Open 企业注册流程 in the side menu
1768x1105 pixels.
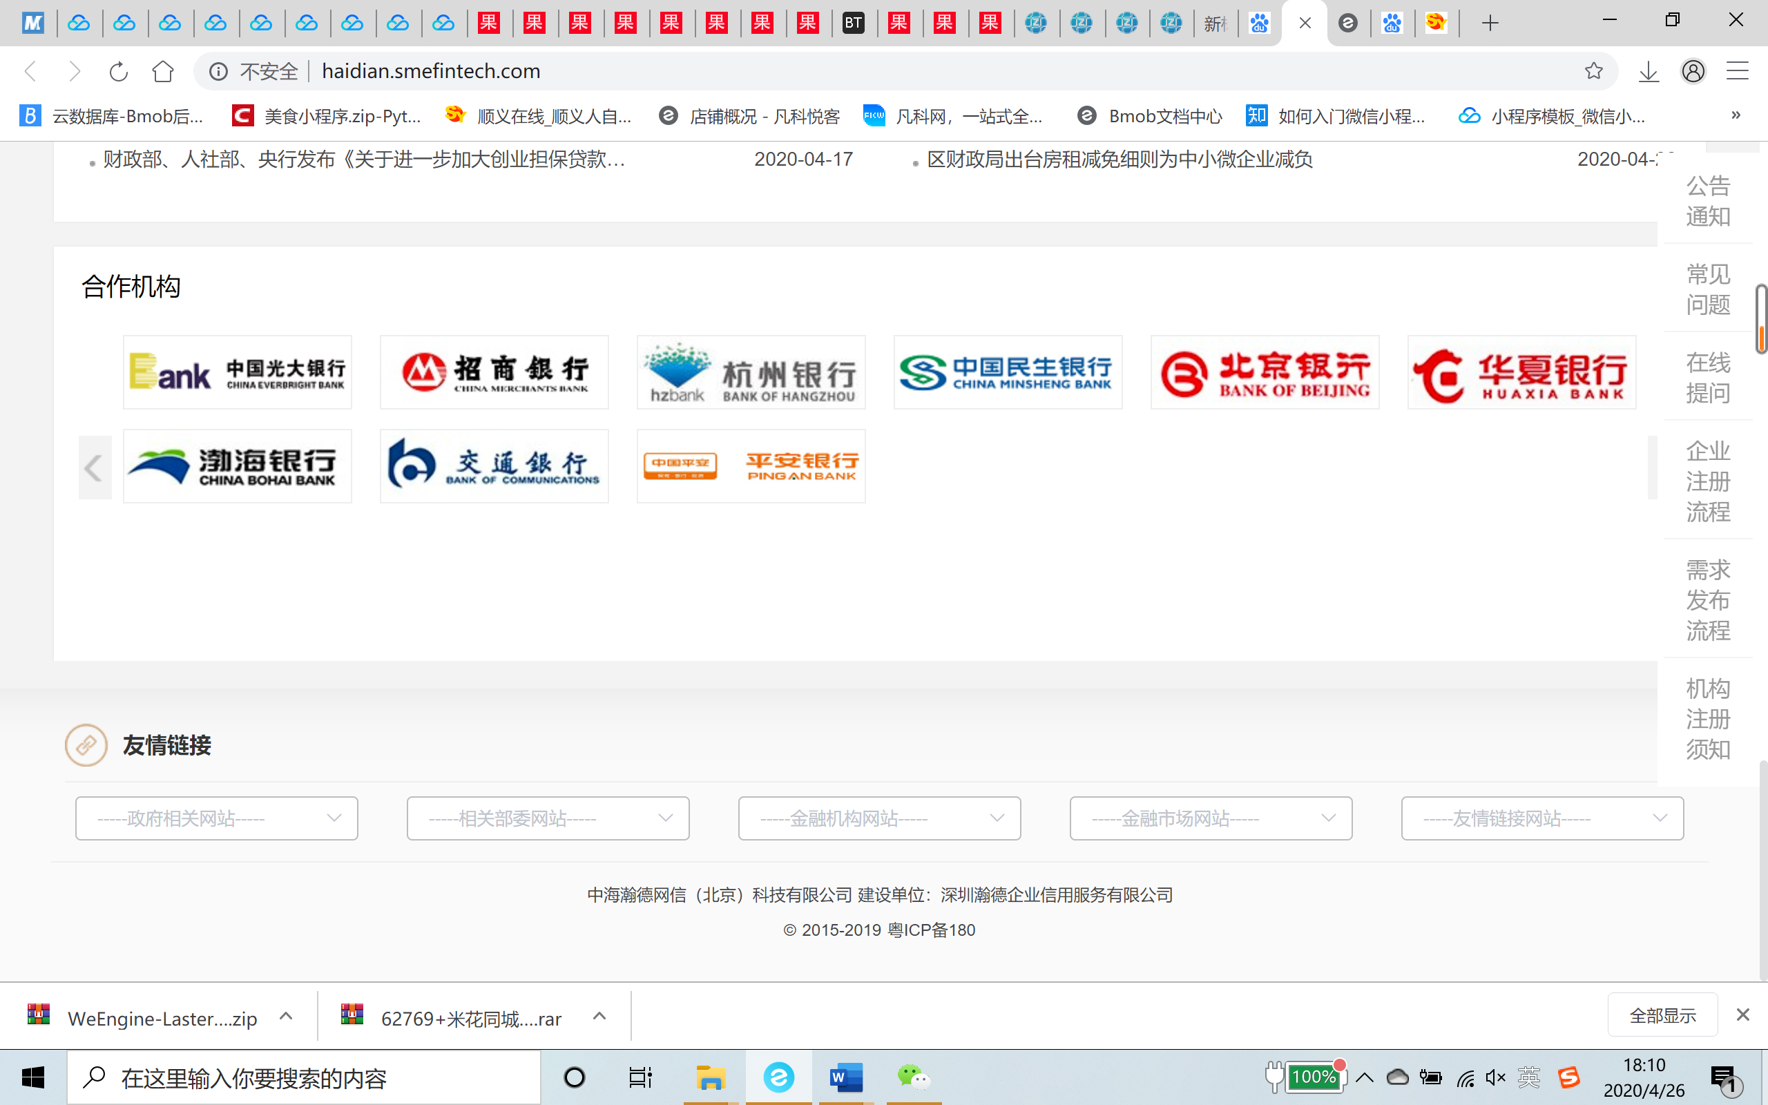(1708, 481)
